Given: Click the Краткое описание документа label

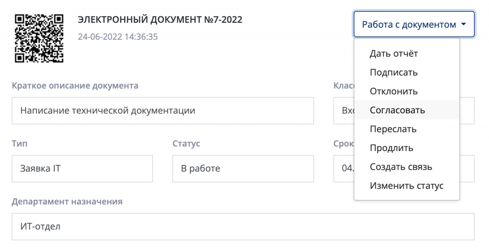Looking at the screenshot, I should (75, 86).
